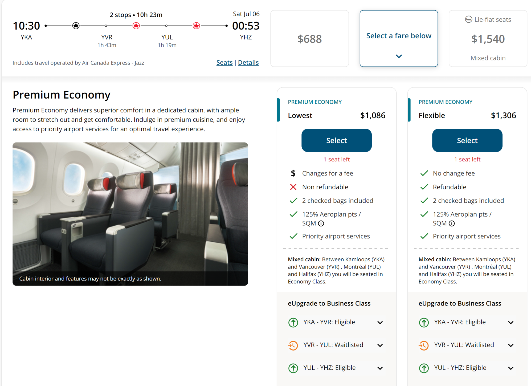Expand YKA - YVR eUpgrade details under Lowest

pos(380,322)
